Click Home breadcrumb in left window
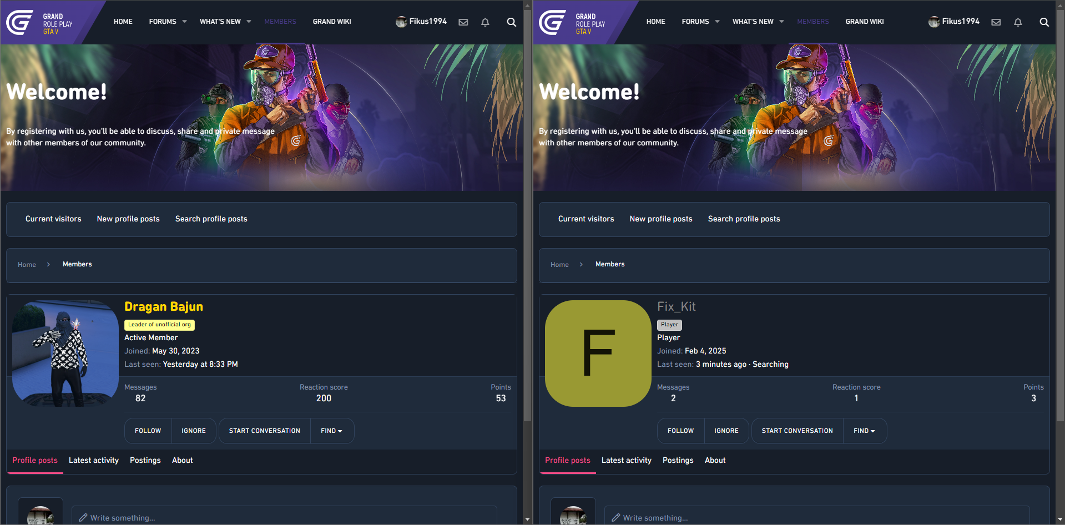This screenshot has height=525, width=1065. pyautogui.click(x=27, y=265)
